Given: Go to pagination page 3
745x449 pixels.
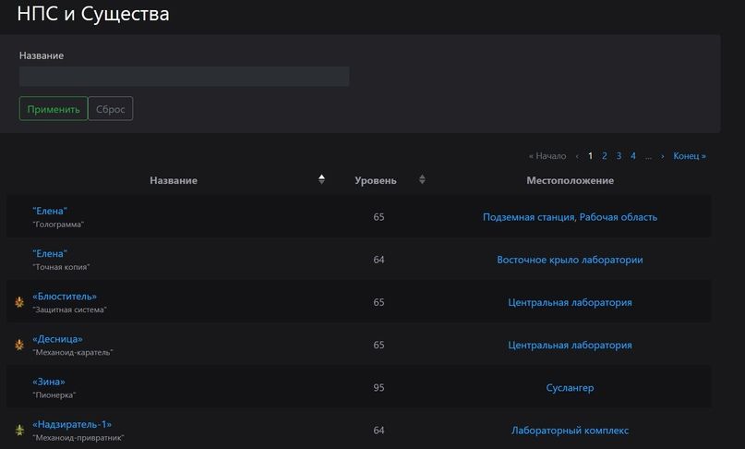Looking at the screenshot, I should point(619,155).
